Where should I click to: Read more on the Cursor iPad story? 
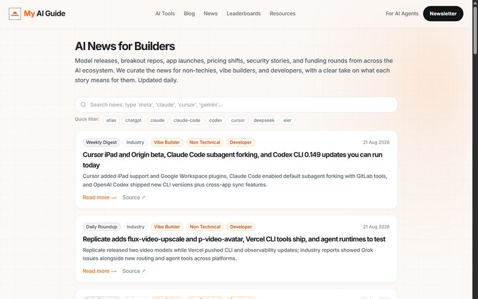99,197
